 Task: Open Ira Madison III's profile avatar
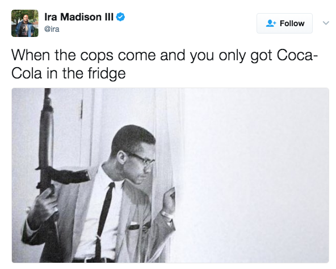click(25, 23)
